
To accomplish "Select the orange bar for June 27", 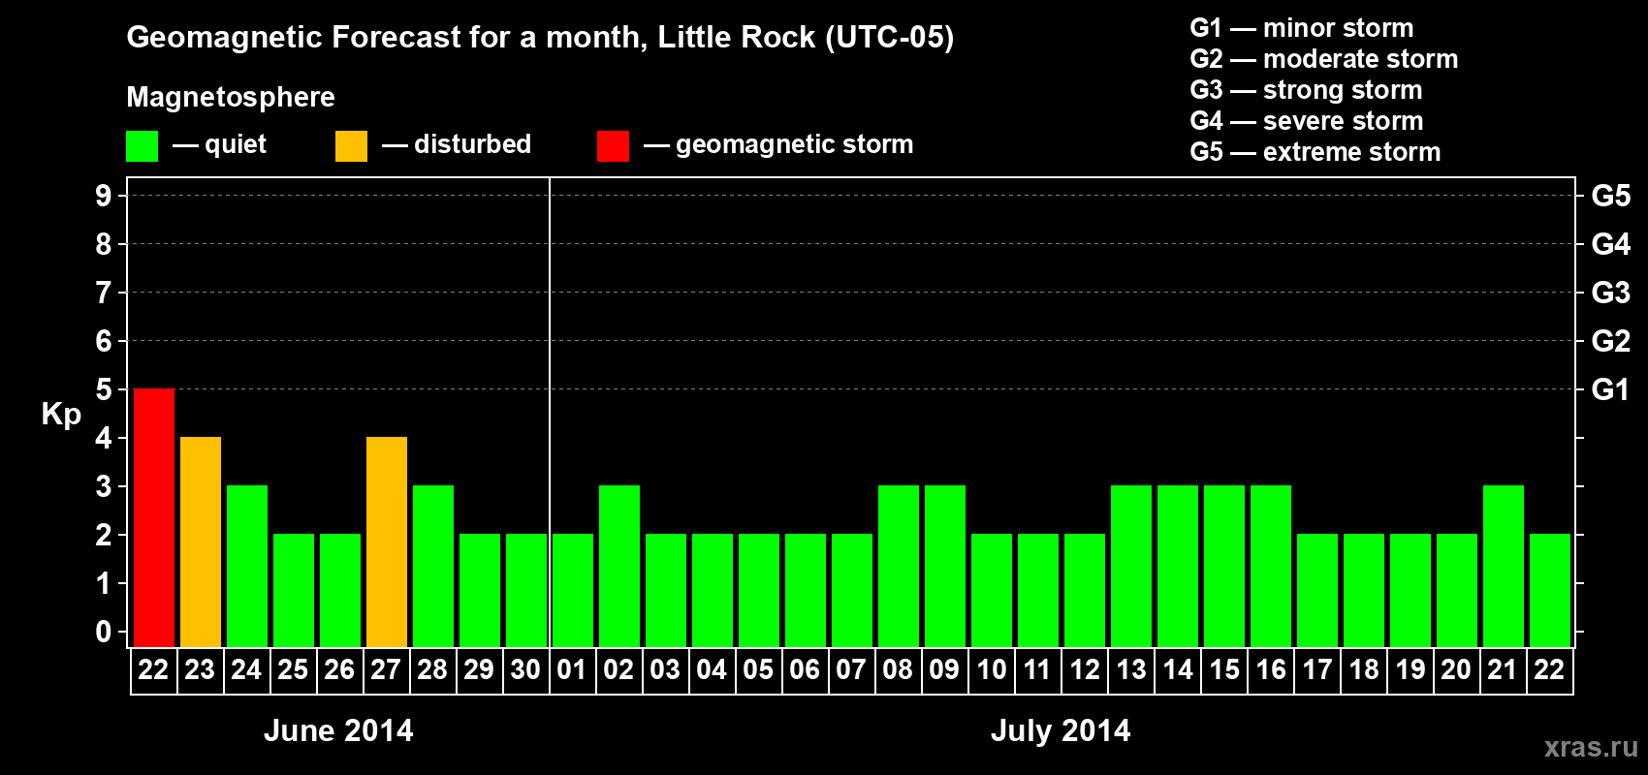I will [387, 542].
